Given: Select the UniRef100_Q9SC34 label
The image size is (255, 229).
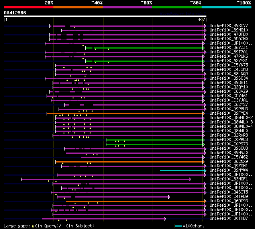Looking at the screenshot, I should (229, 78).
